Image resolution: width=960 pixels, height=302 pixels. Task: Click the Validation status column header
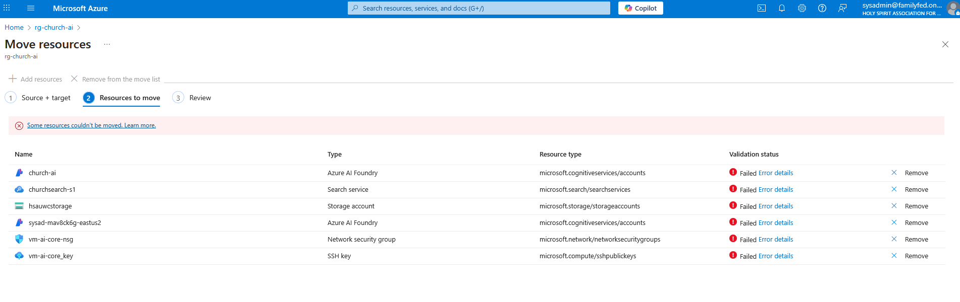coord(754,154)
